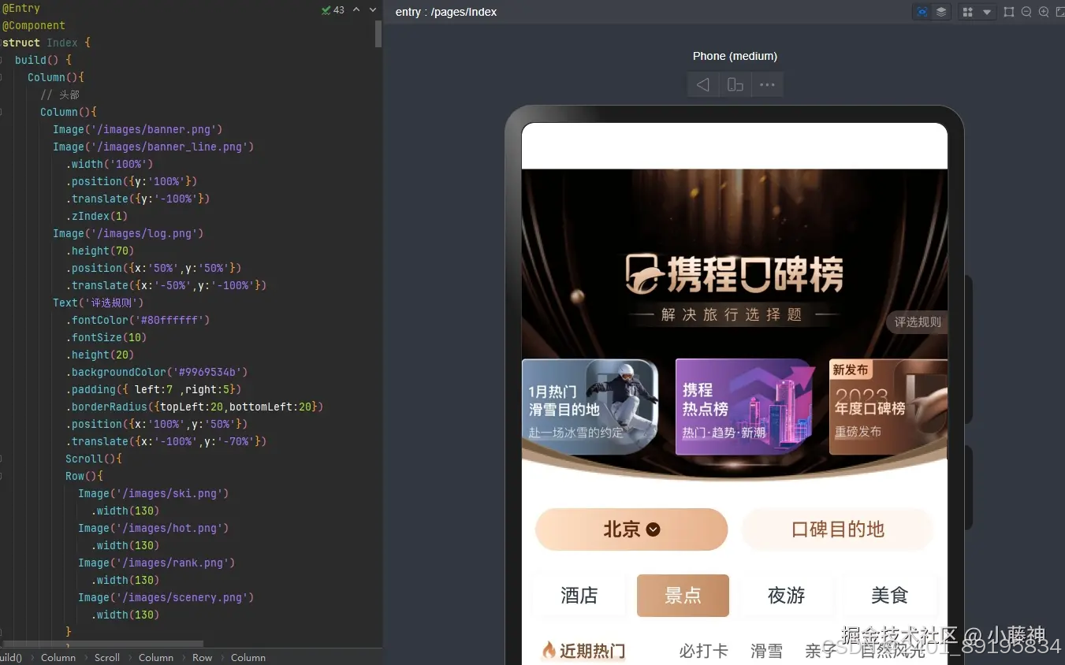Screen dimensions: 1065x665
Task: Click the editor horizontal scrollbar thumb
Action: (102, 644)
